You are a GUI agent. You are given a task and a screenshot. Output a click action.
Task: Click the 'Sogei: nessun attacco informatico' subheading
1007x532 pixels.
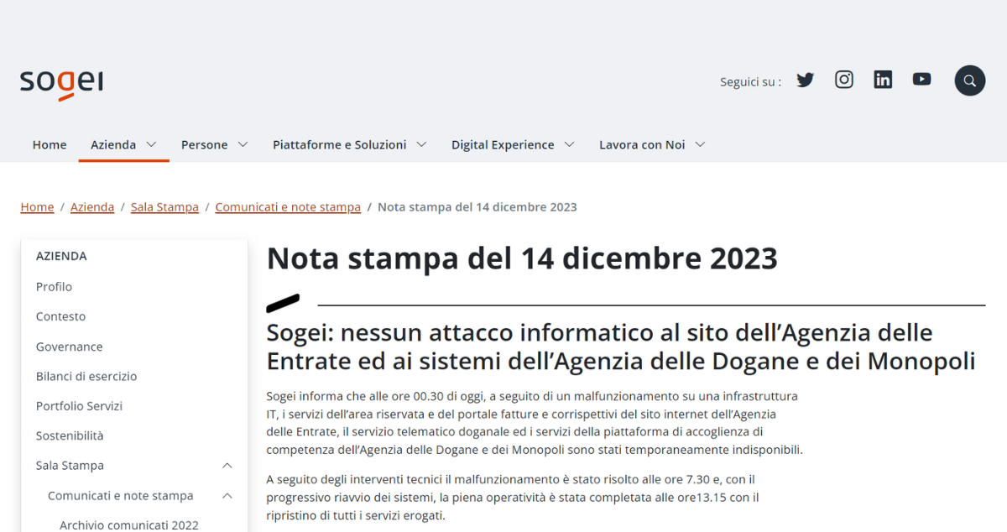click(x=621, y=347)
